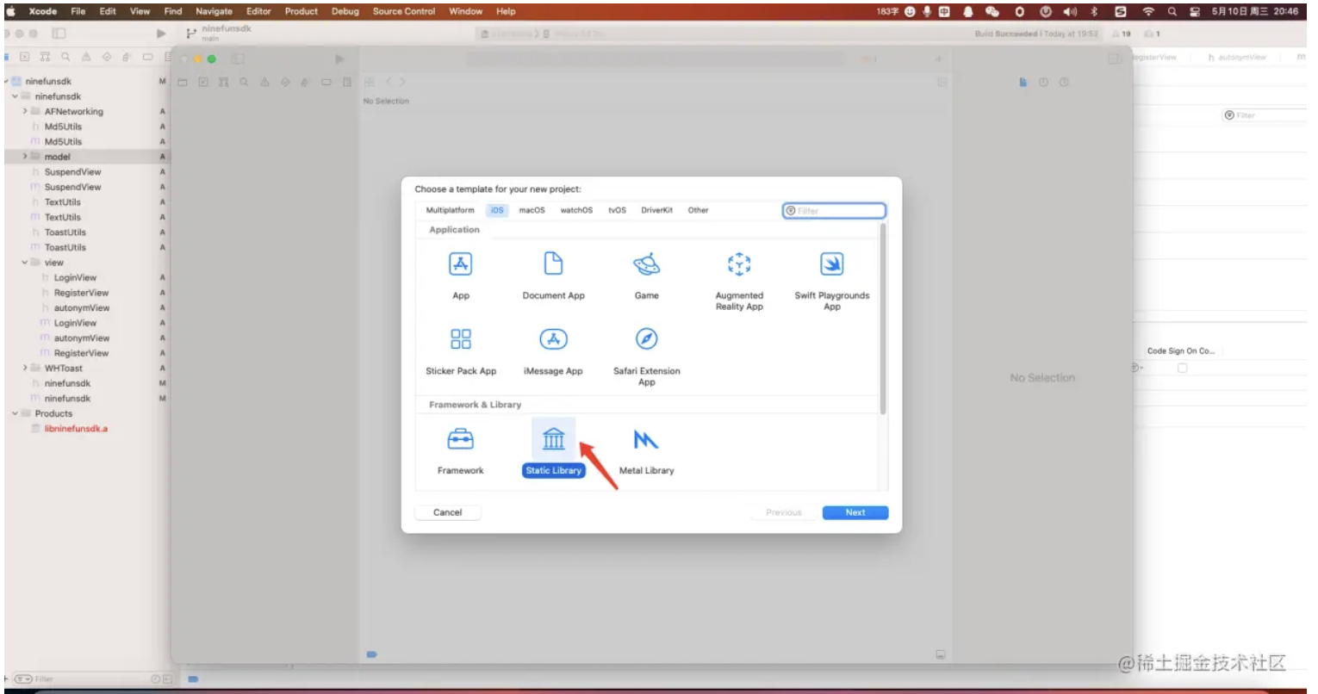Open project navigator in front gray window
The width and height of the screenshot is (1318, 694).
coord(183,82)
